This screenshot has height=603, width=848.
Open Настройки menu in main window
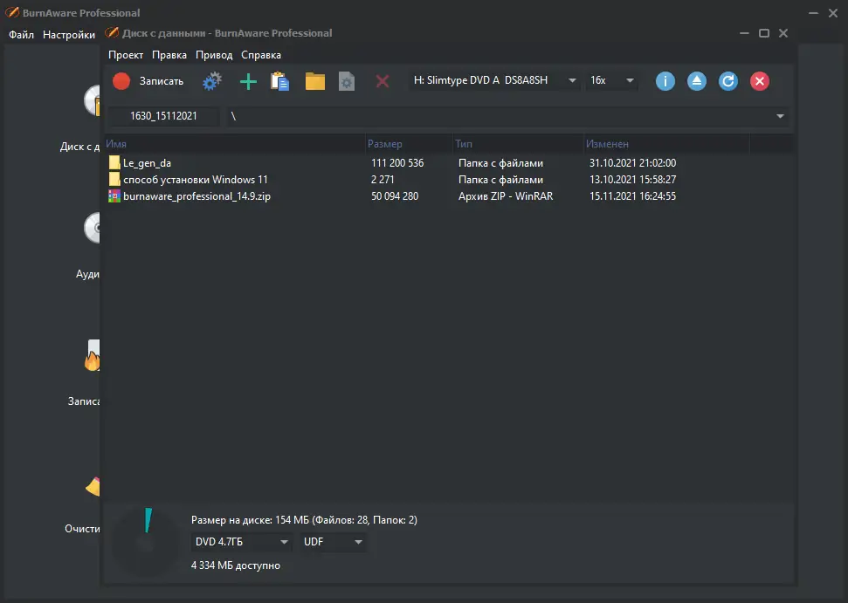pyautogui.click(x=69, y=35)
